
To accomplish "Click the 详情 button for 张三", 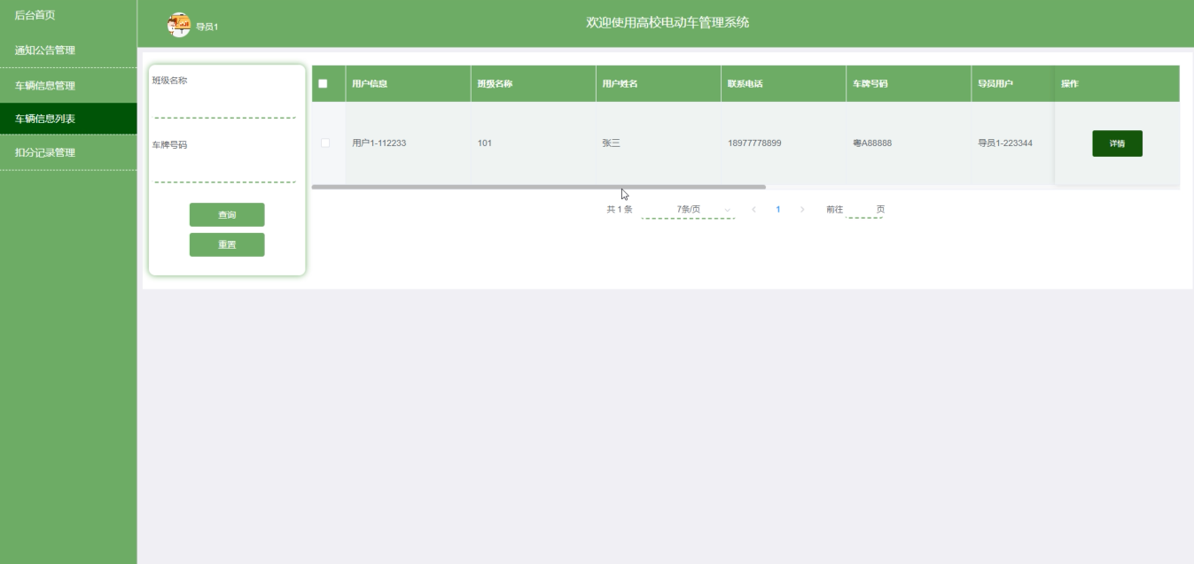I will [1117, 143].
